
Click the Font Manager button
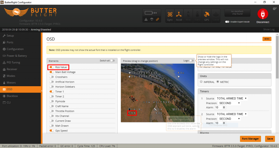tap(250, 139)
